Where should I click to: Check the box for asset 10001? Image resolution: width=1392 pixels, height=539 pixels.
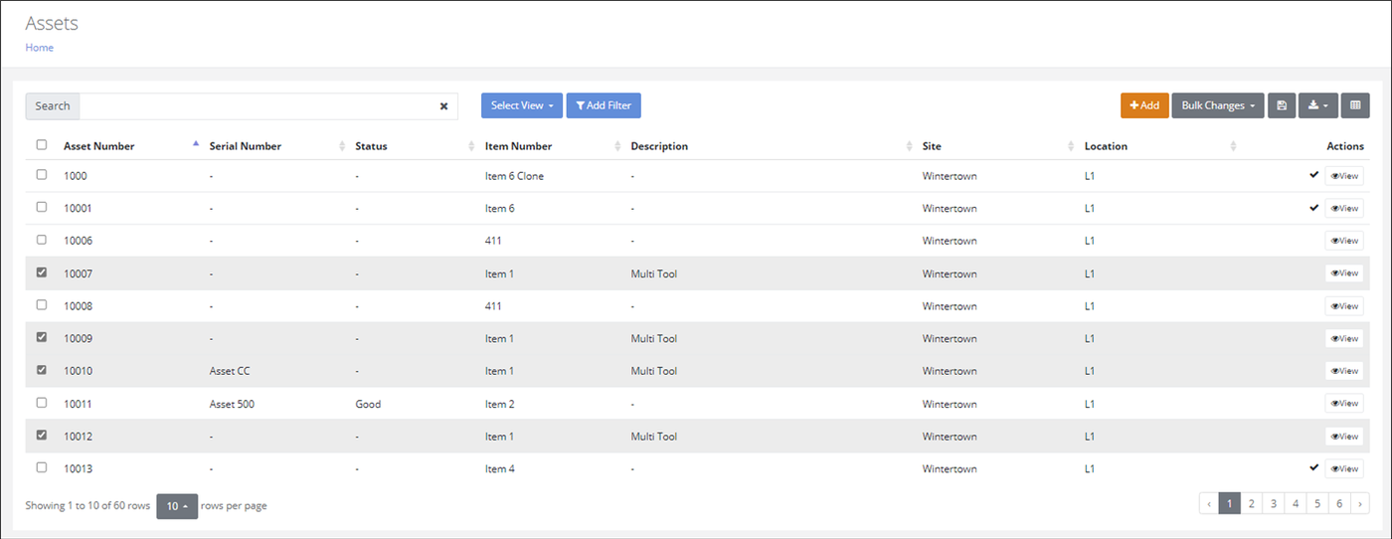pos(42,207)
